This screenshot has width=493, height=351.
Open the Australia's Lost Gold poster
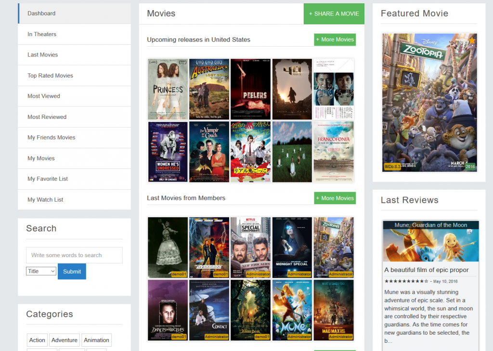coord(209,89)
